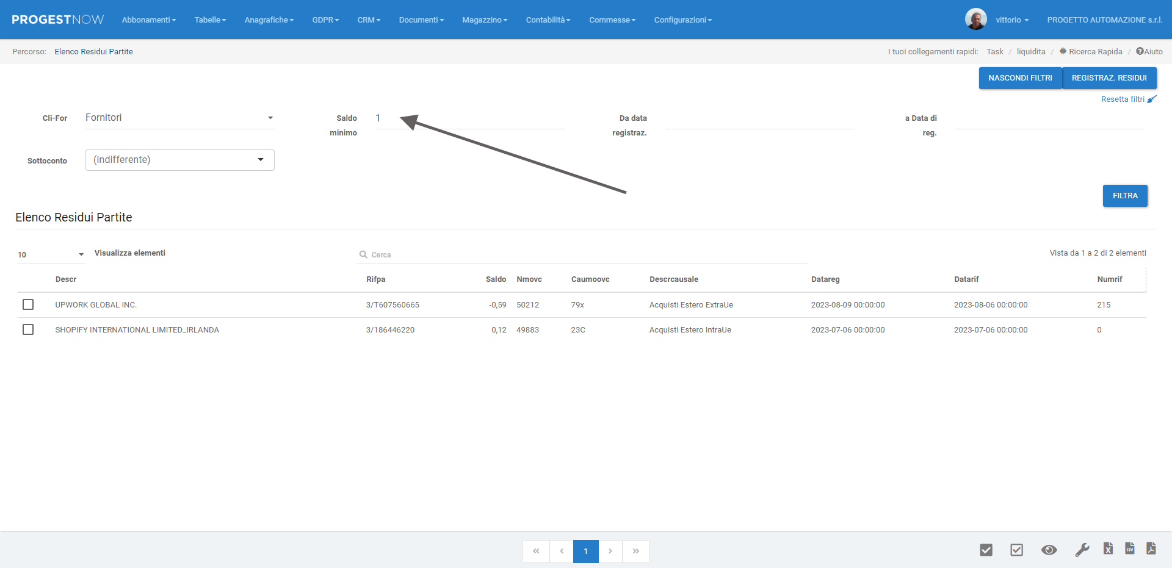The image size is (1172, 568).
Task: Click the REGISTRAZ. RESIDUI button
Action: click(1109, 78)
